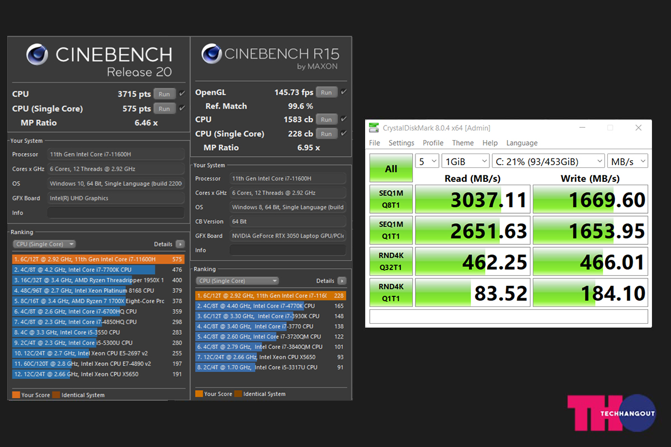Select the i7-4770K row in R15 ranking
The height and width of the screenshot is (447, 671).
tap(271, 306)
